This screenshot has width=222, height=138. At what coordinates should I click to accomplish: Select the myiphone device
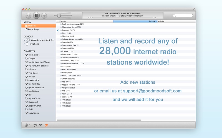pos(34,44)
